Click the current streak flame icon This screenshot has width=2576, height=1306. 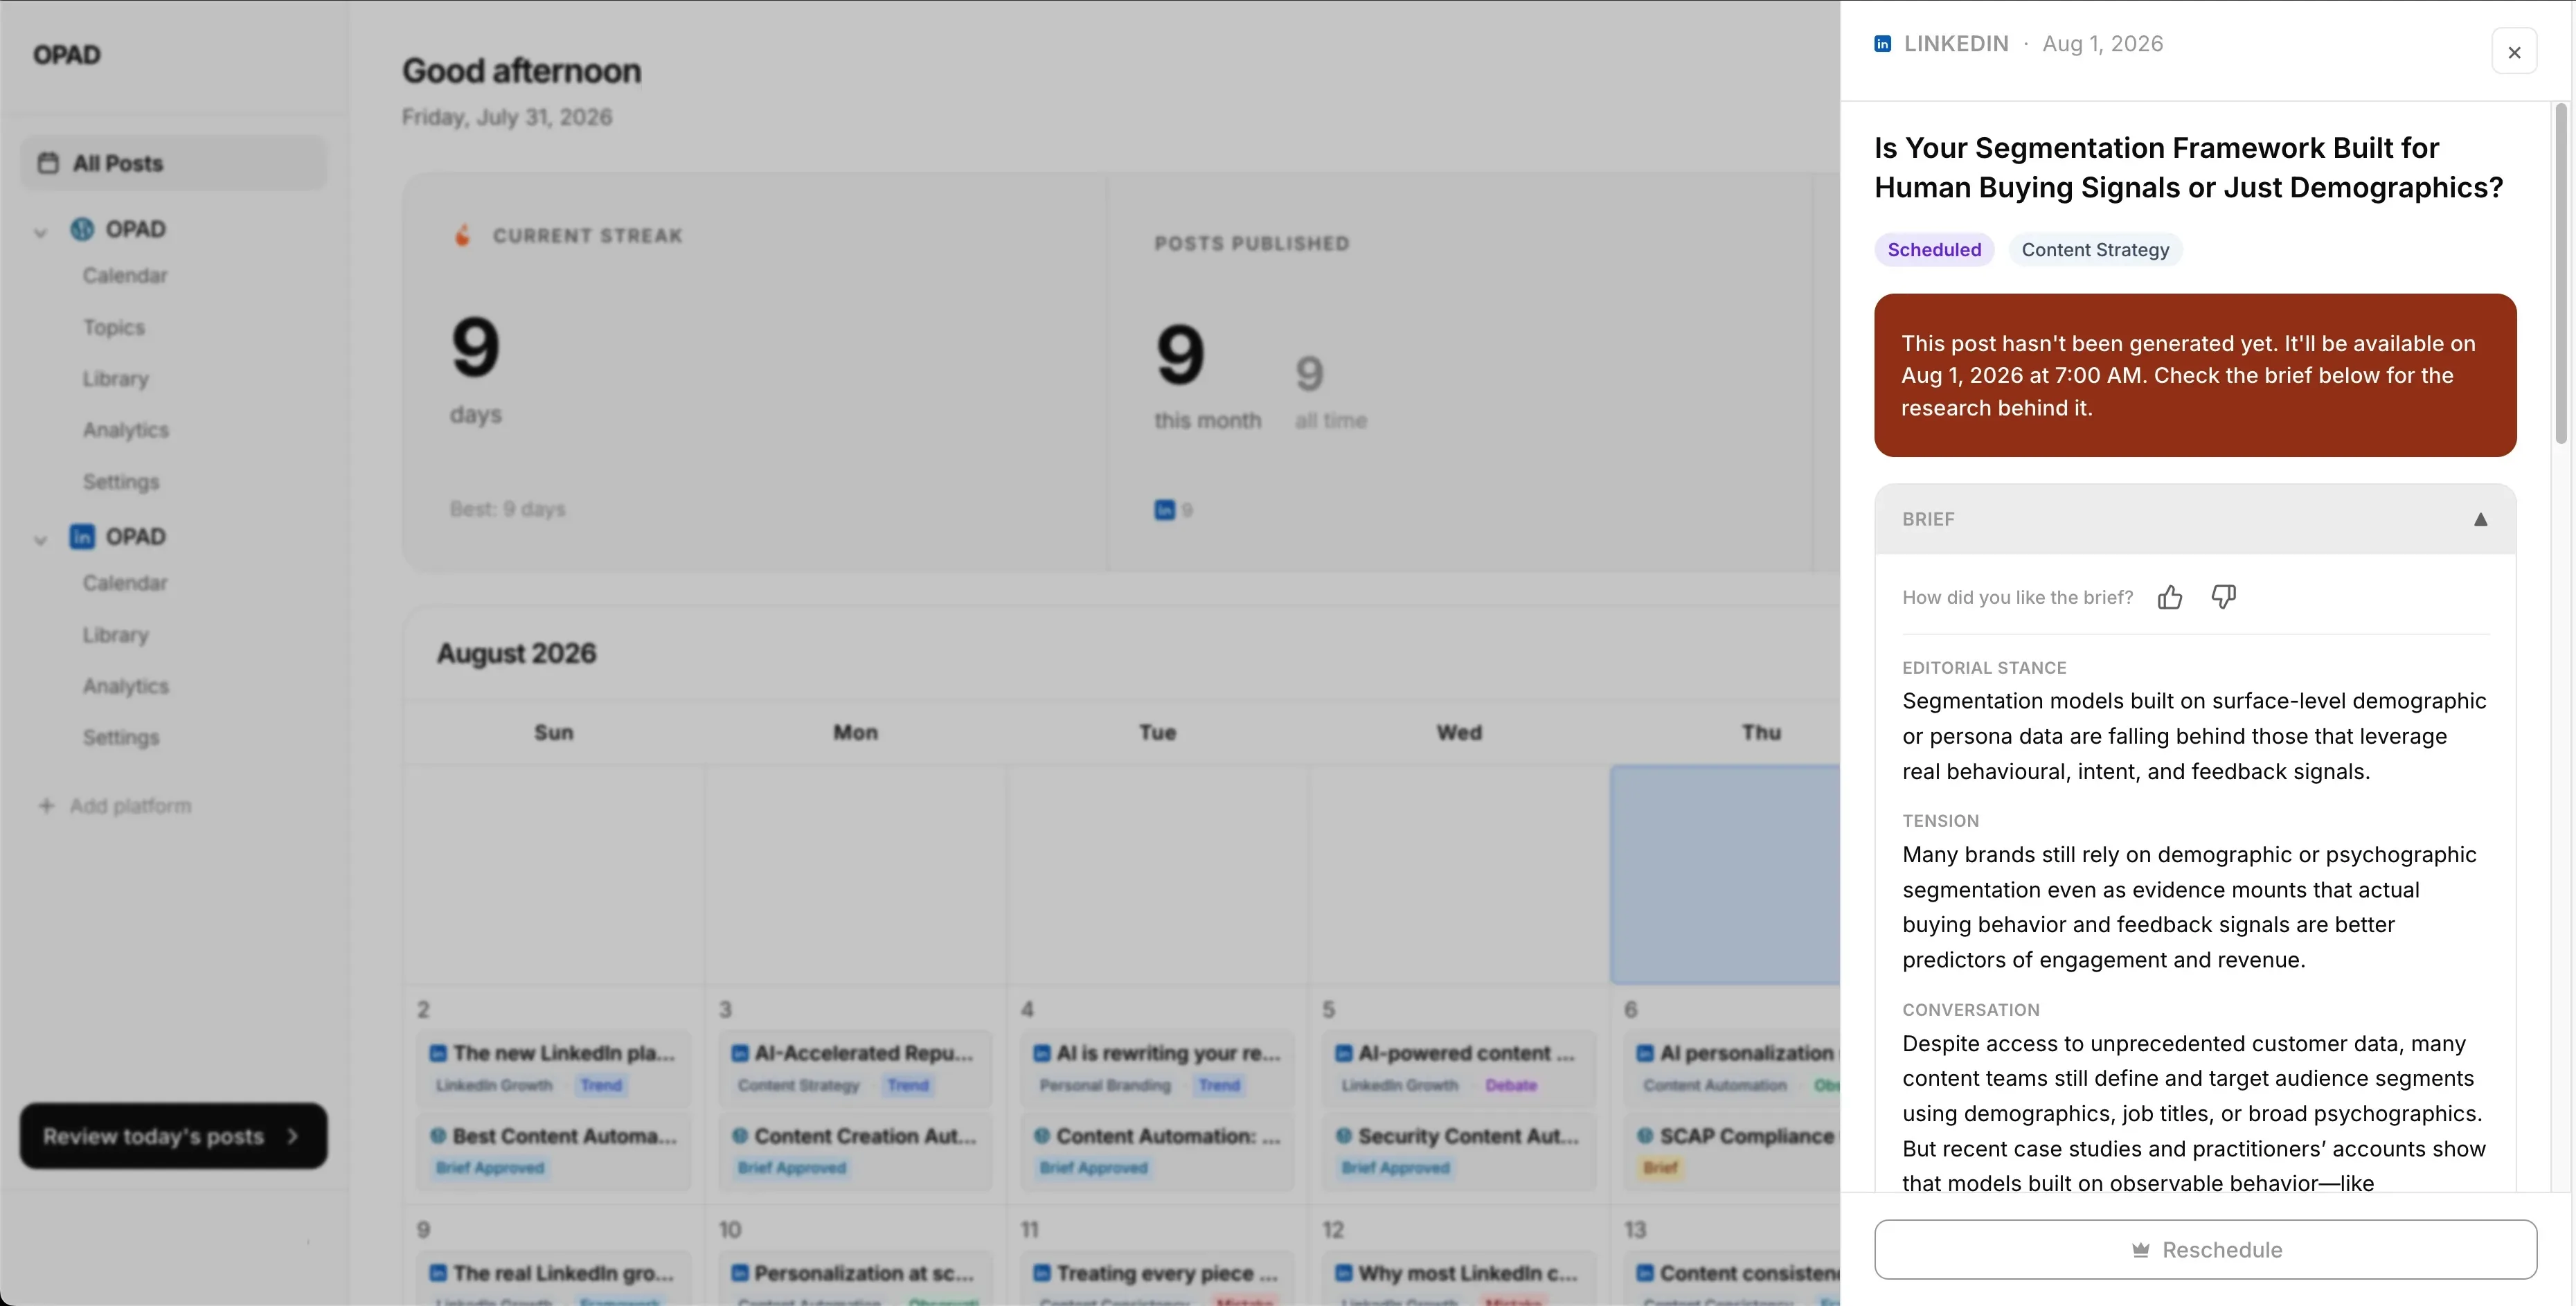(462, 236)
